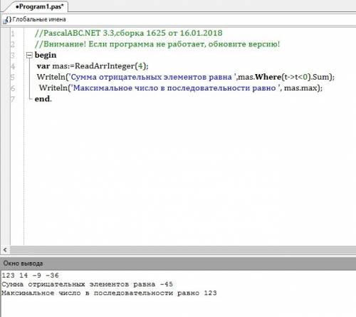Image resolution: width=356 pixels, height=317 pixels.
Task: Click the Сумма отрицательных output line
Action: [87, 284]
